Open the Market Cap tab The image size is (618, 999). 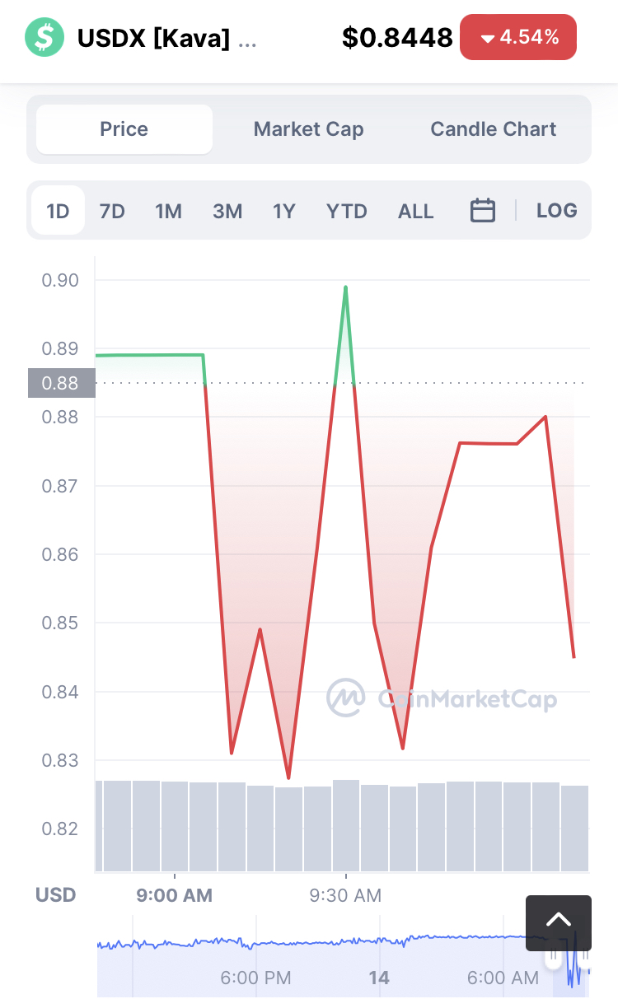pos(308,129)
